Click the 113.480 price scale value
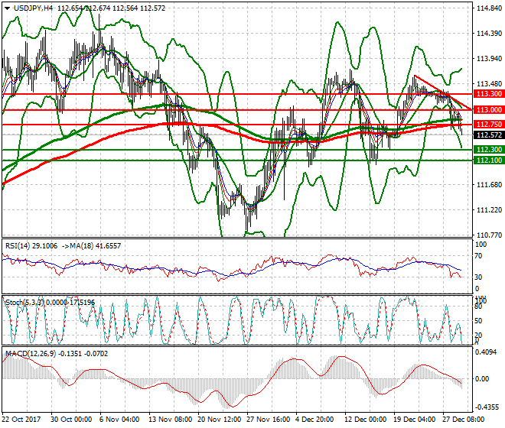 coord(489,84)
